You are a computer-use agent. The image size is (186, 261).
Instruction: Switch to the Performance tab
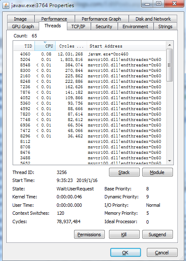(54, 19)
